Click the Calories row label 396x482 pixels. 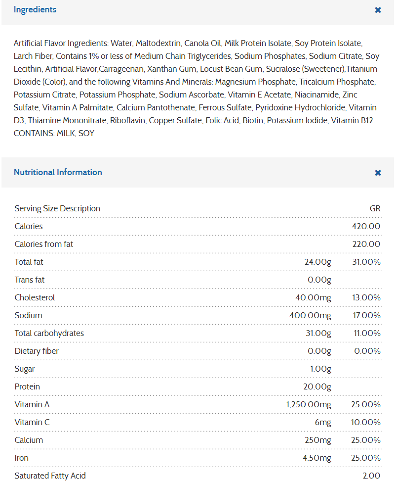tap(29, 226)
